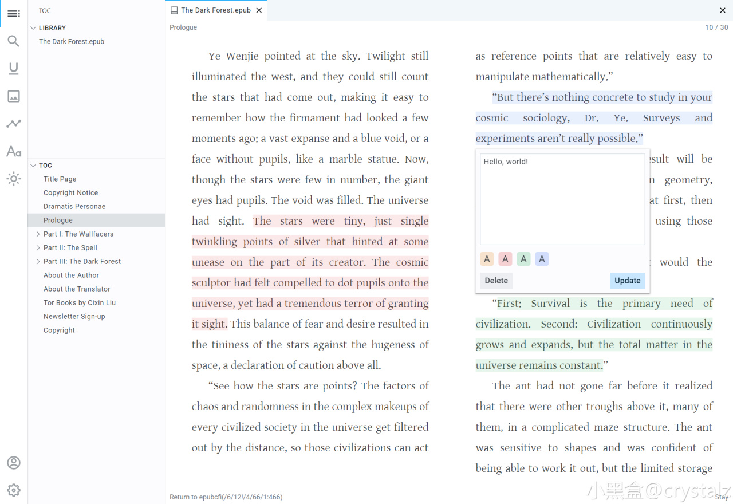Open Tor Books by Cixin Liu
733x504 pixels.
coord(96,302)
